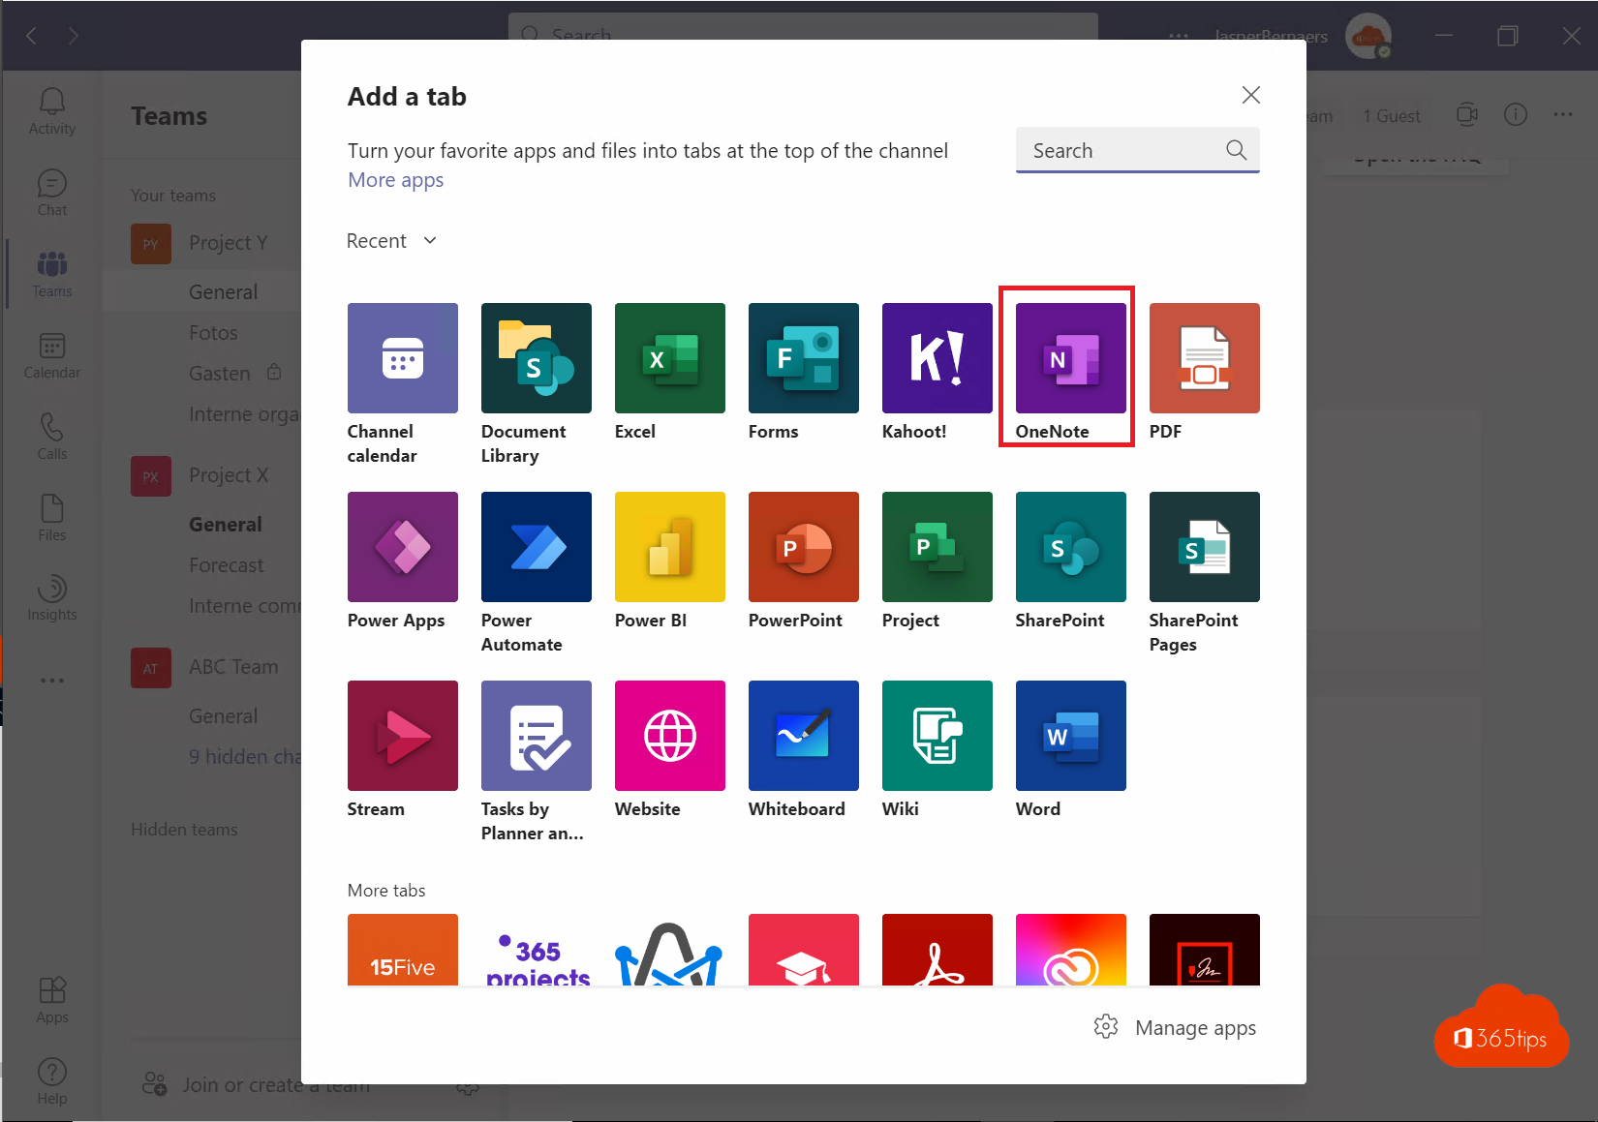Select the Teams sidebar icon
This screenshot has height=1122, width=1598.
[x=52, y=274]
